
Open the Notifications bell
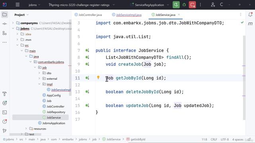point(250,15)
